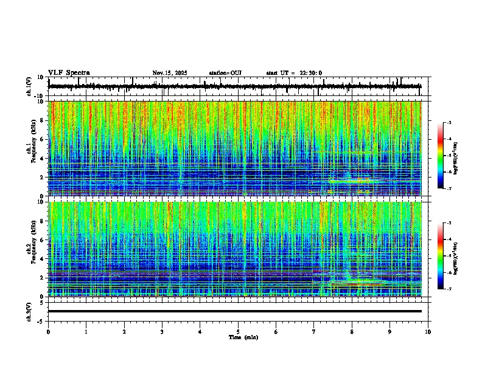Click time axis tick label "6"
The image size is (482, 372).
276,332
